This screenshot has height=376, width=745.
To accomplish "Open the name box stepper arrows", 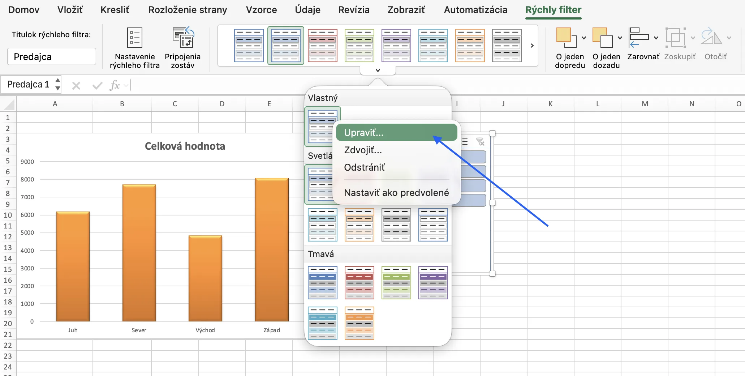I will tap(57, 84).
